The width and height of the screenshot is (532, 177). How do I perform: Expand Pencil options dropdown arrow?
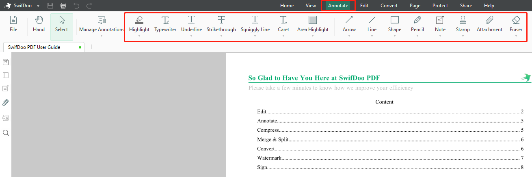(x=417, y=36)
